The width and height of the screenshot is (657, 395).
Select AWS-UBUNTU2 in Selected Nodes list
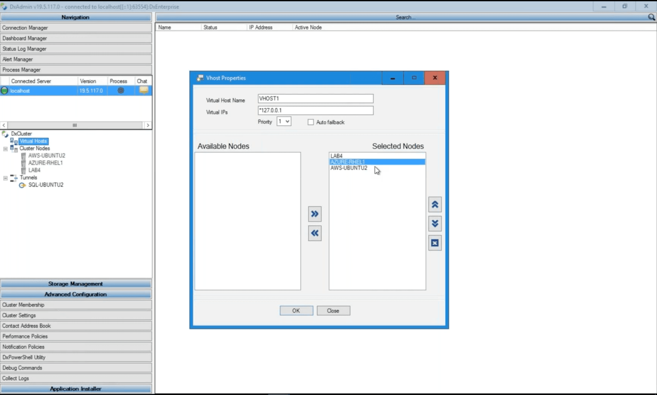point(349,168)
